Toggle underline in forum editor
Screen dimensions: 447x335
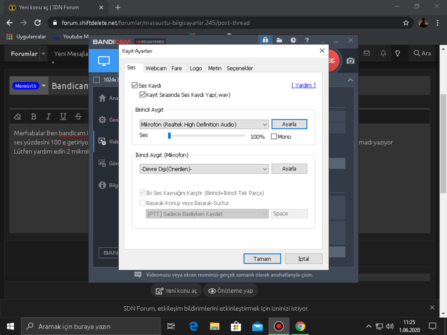pyautogui.click(x=63, y=116)
